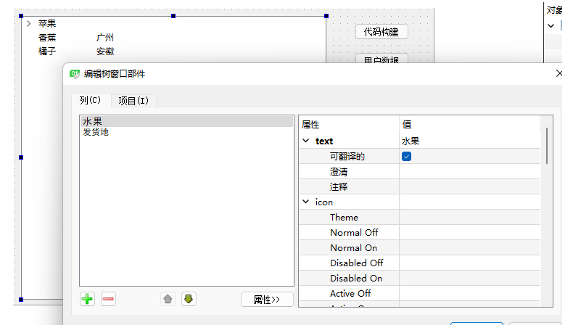
Task: Switch to the 项目(I) tab
Action: click(x=133, y=101)
